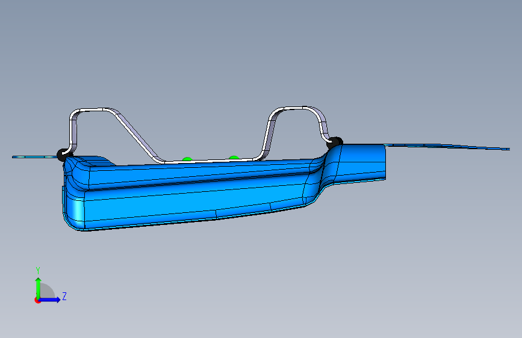Select the thin sheet edge extending to the right

coord(446,146)
